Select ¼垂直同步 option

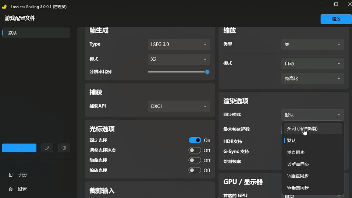tap(313, 188)
